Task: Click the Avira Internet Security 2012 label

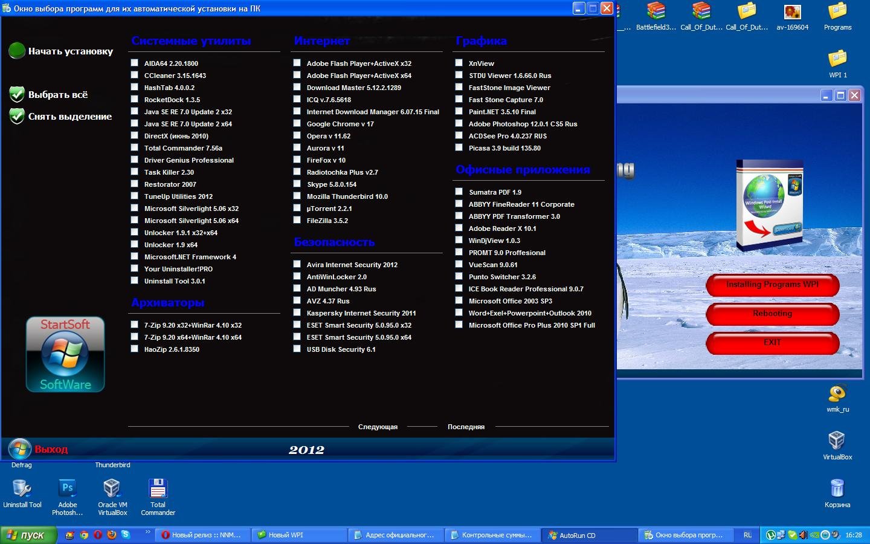Action: point(352,265)
